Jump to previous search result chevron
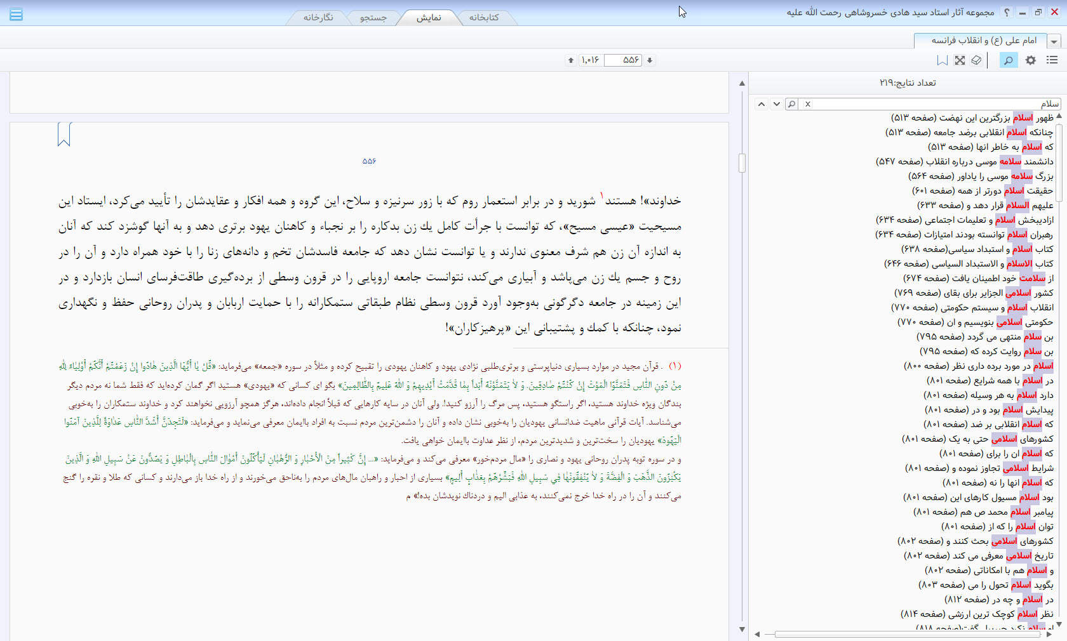The height and width of the screenshot is (641, 1067). (x=761, y=104)
